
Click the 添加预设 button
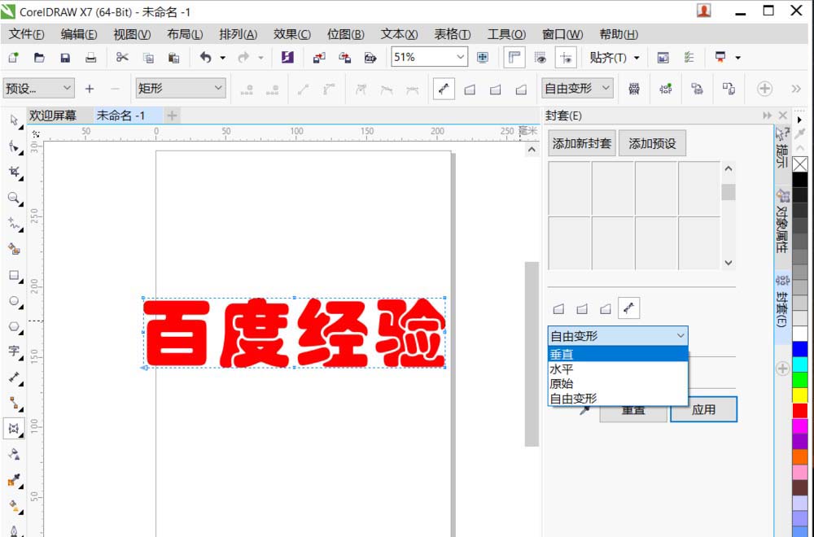pos(652,143)
